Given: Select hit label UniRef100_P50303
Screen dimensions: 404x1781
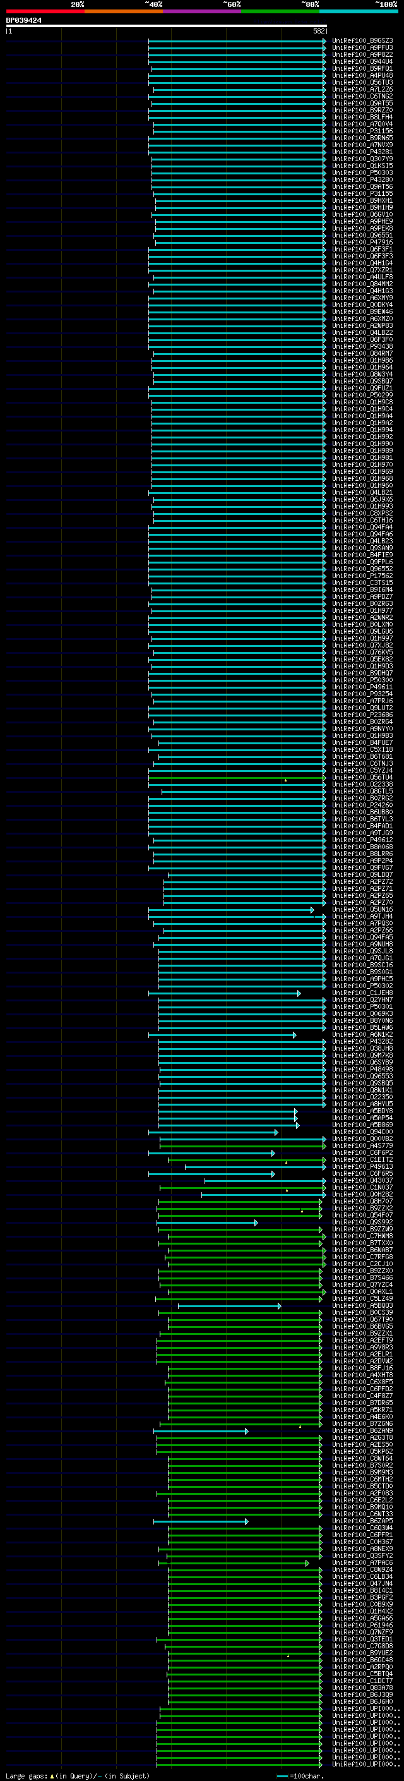Looking at the screenshot, I should 362,173.
